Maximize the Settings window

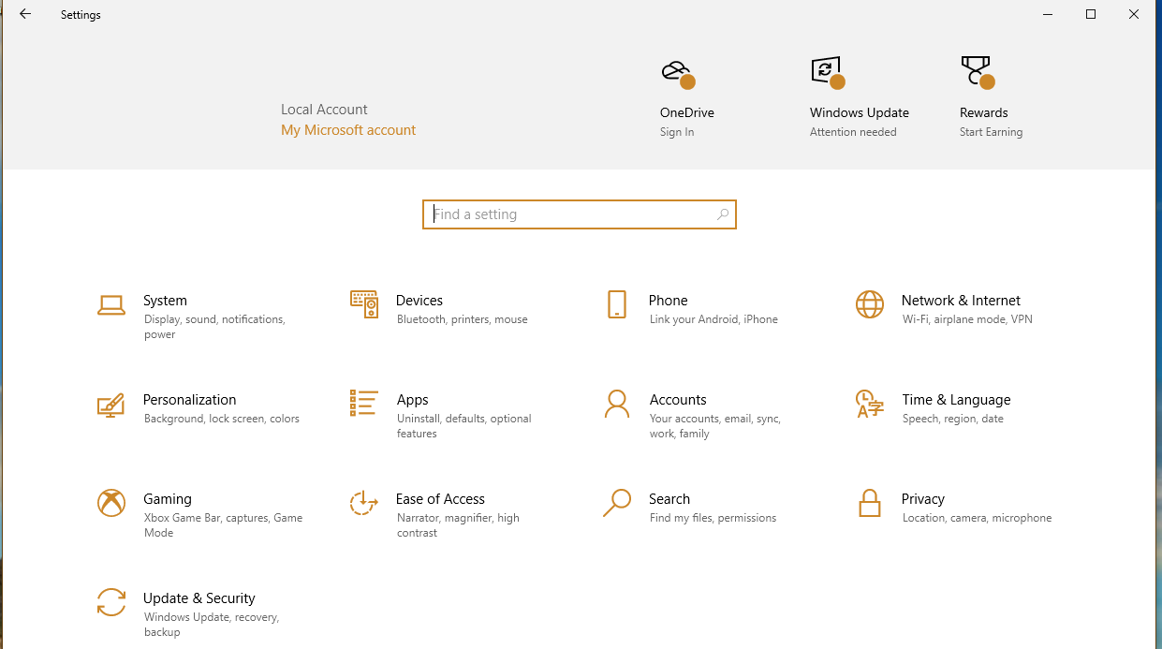pyautogui.click(x=1091, y=14)
